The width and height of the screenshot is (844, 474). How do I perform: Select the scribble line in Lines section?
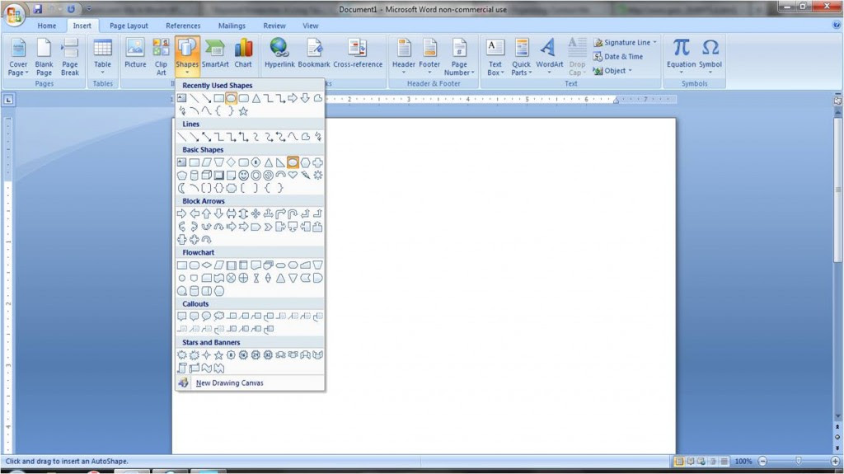pos(317,137)
